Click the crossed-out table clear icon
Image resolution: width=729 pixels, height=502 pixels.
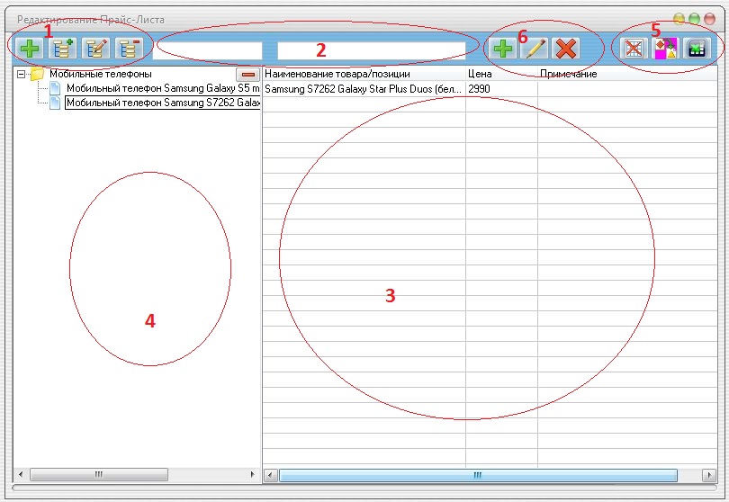(x=634, y=49)
